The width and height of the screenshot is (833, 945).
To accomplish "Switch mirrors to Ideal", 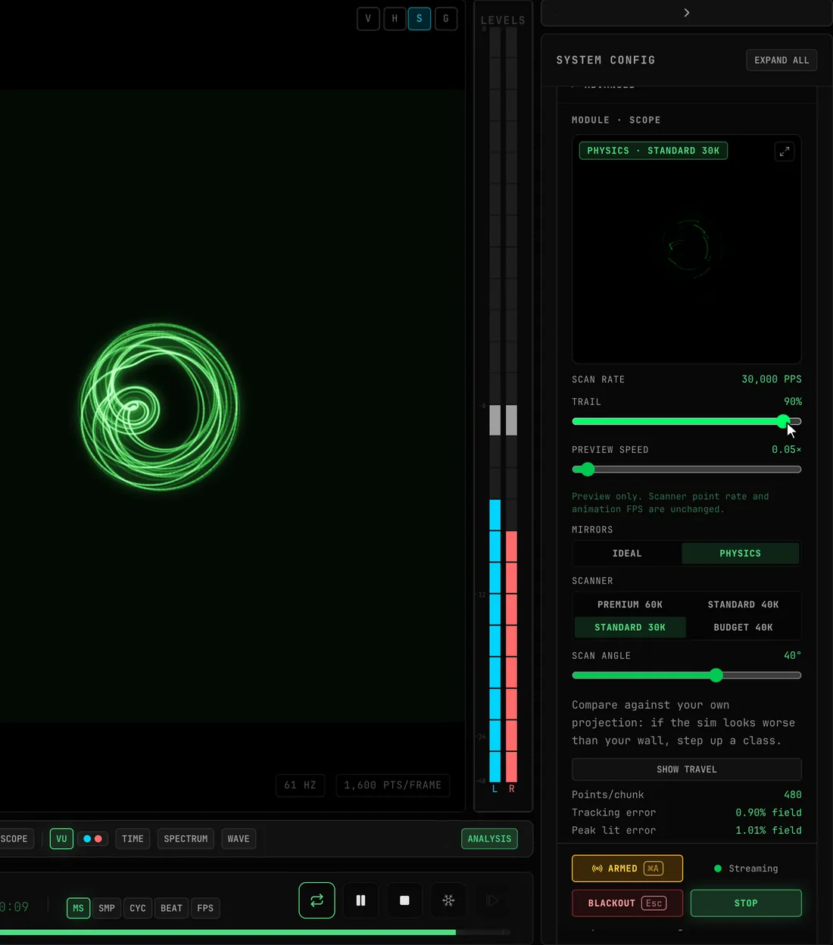I will 627,554.
